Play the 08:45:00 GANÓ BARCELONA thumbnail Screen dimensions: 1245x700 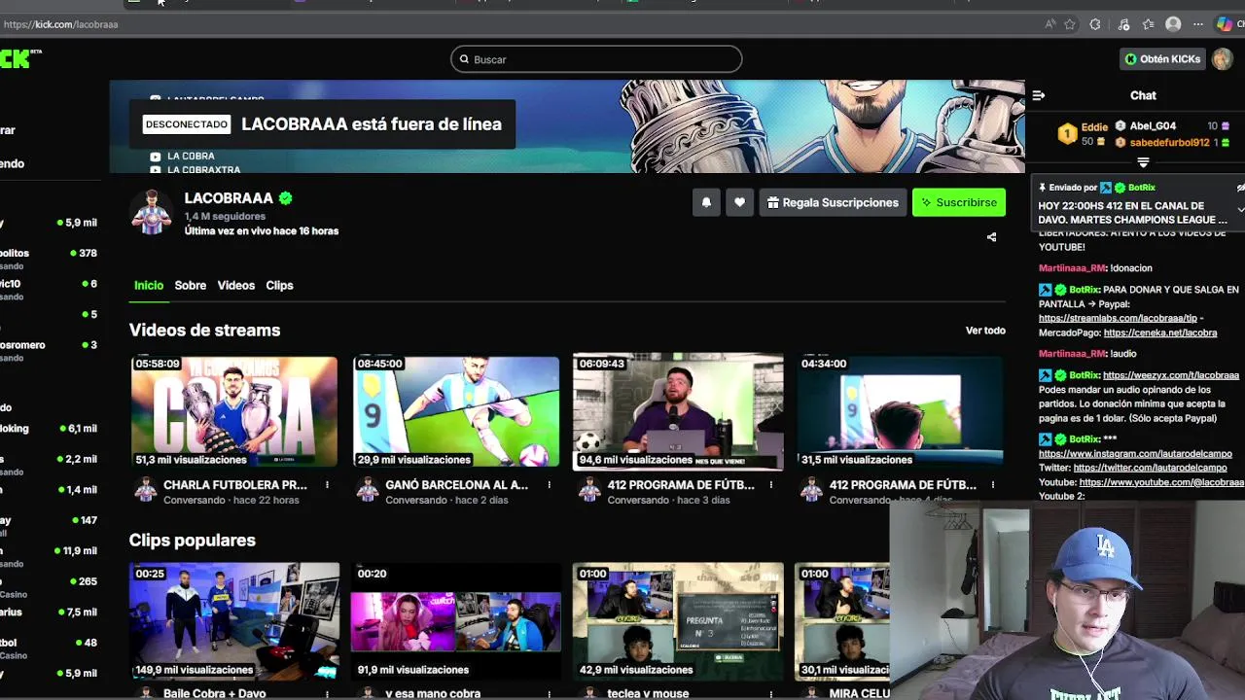tap(456, 412)
